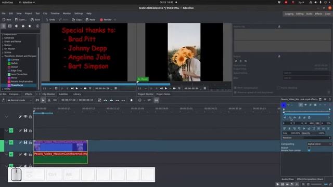Open the File menu
The height and width of the screenshot is (187, 333).
click(x=4, y=14)
